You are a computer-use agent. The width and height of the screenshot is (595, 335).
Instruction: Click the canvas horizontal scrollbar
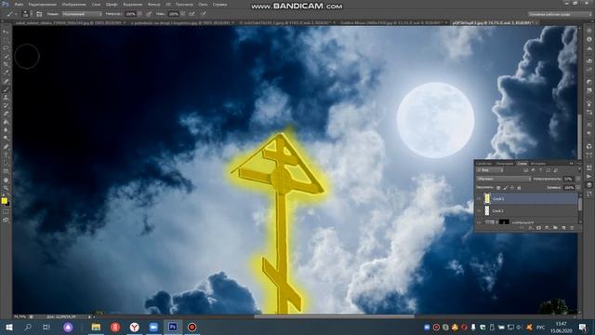(x=334, y=316)
